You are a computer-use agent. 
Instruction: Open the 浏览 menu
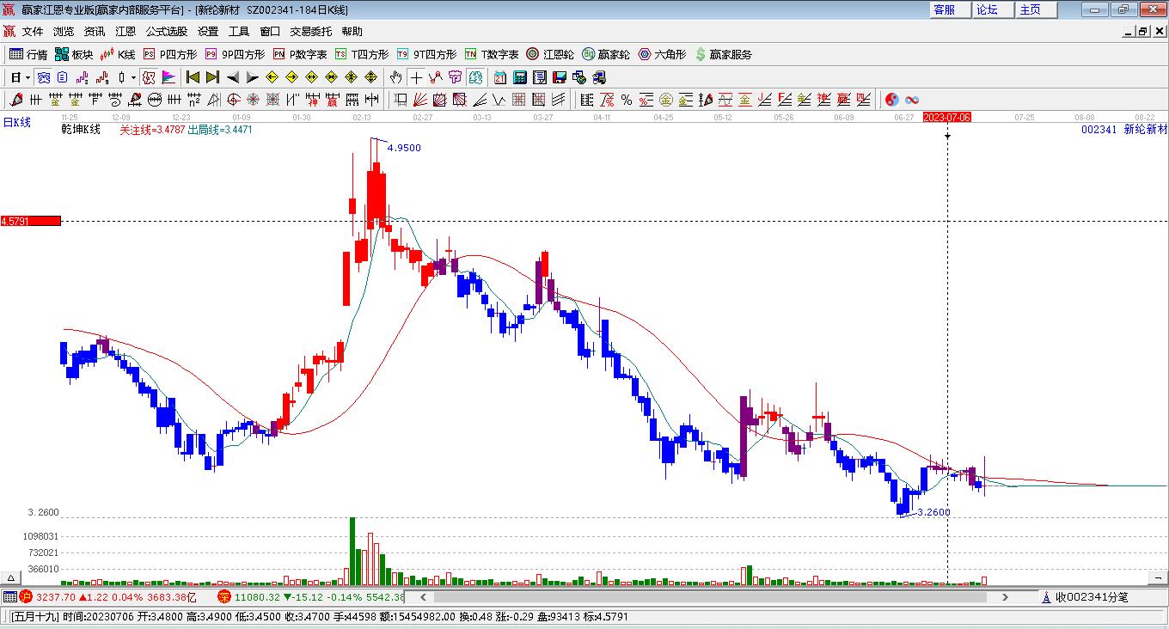64,32
